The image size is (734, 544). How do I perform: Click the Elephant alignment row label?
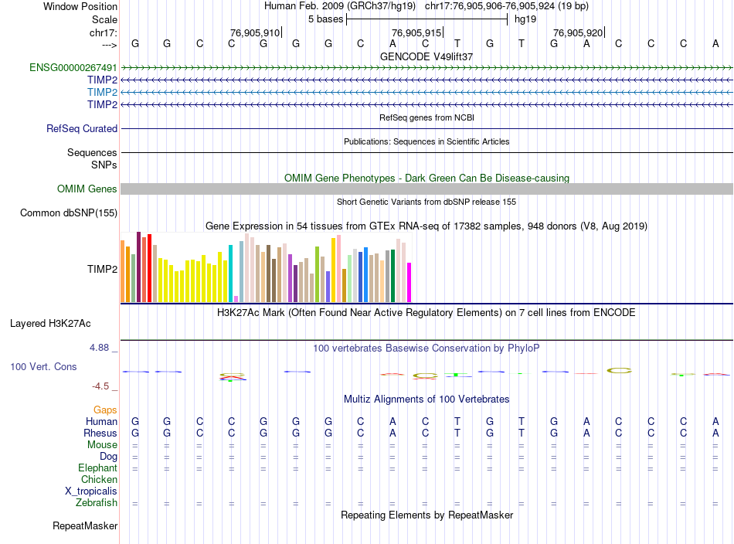(x=97, y=467)
